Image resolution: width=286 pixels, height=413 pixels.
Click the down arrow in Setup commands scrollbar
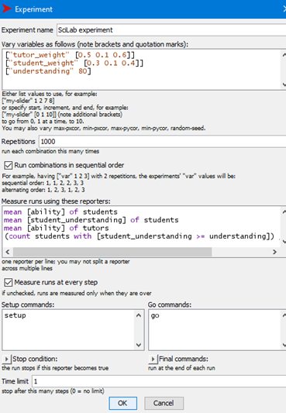point(139,345)
